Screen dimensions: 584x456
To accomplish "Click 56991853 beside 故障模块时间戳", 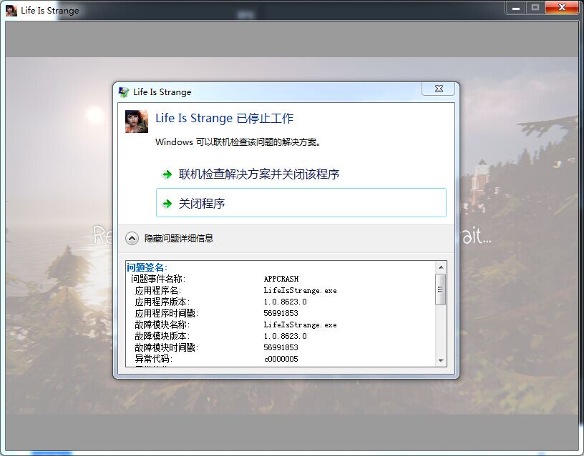I will 281,347.
